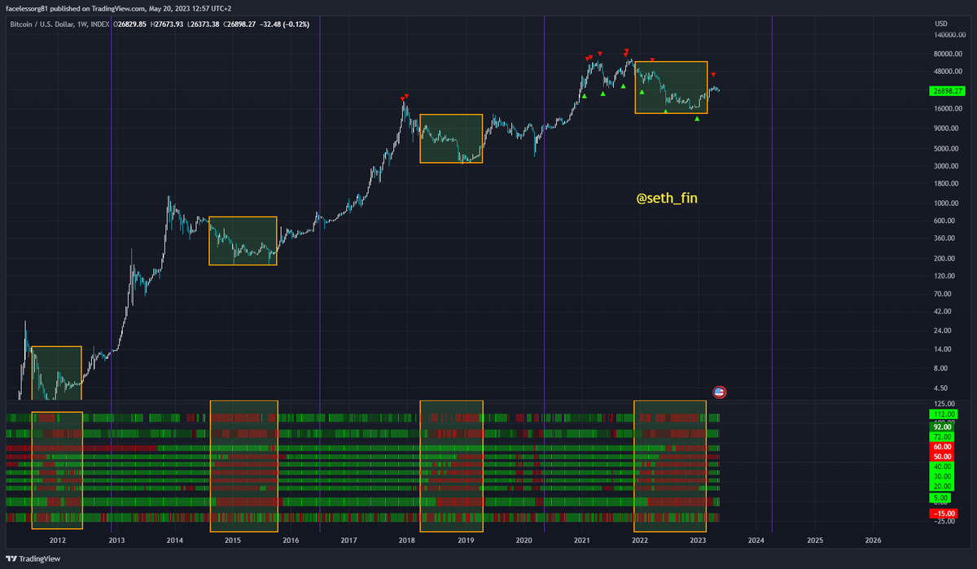Screen dimensions: 977x569
Task: Click the 2019 label on the time axis
Action: [x=466, y=541]
